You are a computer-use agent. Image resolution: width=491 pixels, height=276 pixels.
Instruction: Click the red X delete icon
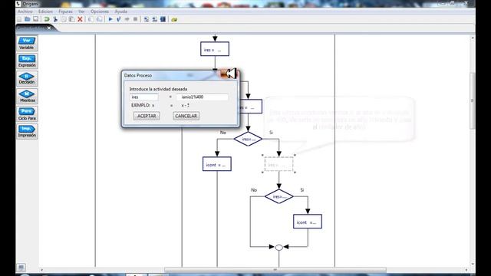80,19
